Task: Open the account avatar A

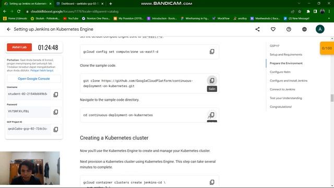Action: coord(320,29)
